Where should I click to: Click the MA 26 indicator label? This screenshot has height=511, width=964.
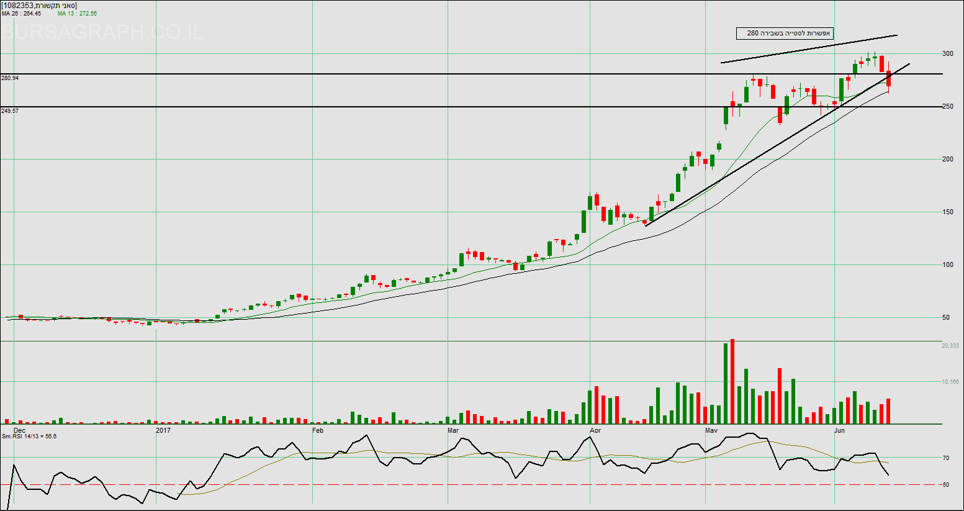[21, 13]
